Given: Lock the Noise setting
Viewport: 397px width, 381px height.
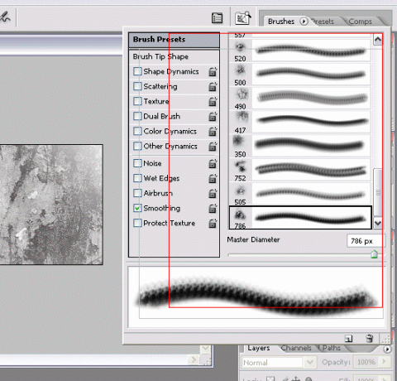Looking at the screenshot, I should click(213, 164).
